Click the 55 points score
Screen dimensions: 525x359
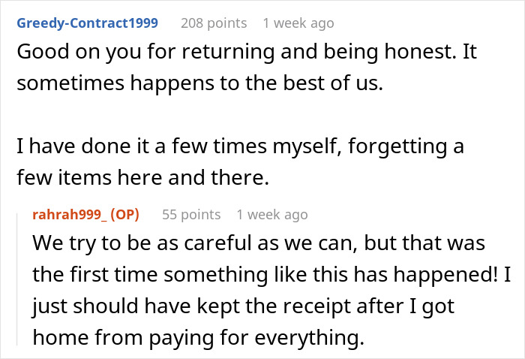coord(191,215)
